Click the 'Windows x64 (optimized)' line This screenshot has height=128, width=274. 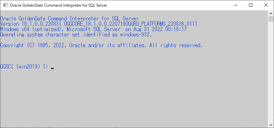pos(93,29)
